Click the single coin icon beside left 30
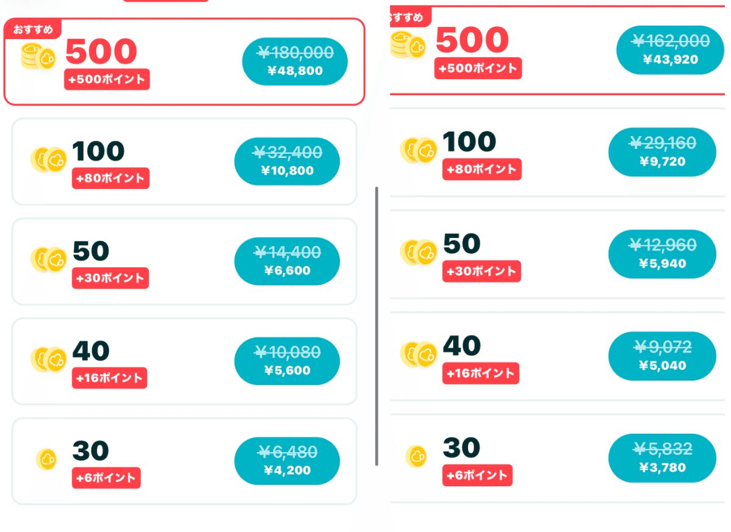This screenshot has width=731, height=532. 46,459
